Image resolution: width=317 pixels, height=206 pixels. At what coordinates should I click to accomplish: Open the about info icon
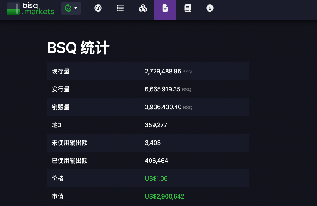tap(210, 8)
